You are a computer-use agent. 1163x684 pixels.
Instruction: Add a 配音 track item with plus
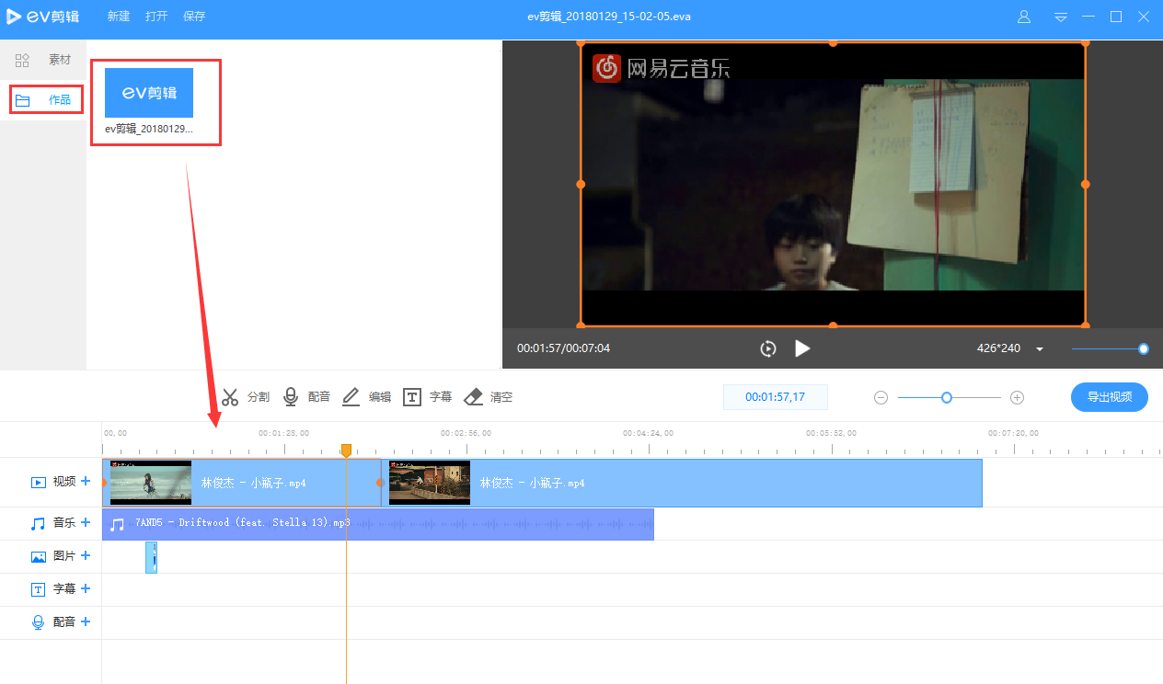[x=86, y=621]
